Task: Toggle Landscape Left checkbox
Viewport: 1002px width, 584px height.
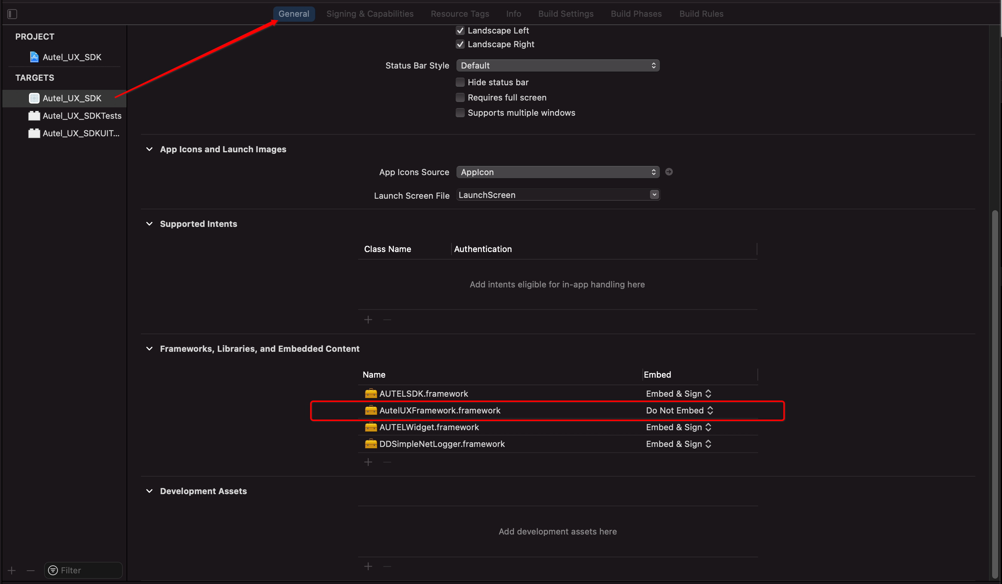Action: point(459,30)
